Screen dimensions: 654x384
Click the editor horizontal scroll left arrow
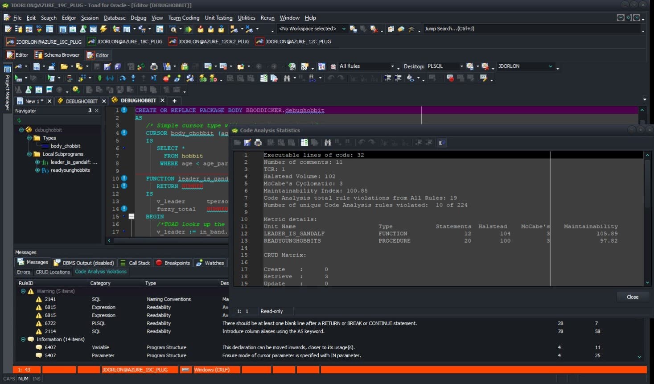109,240
